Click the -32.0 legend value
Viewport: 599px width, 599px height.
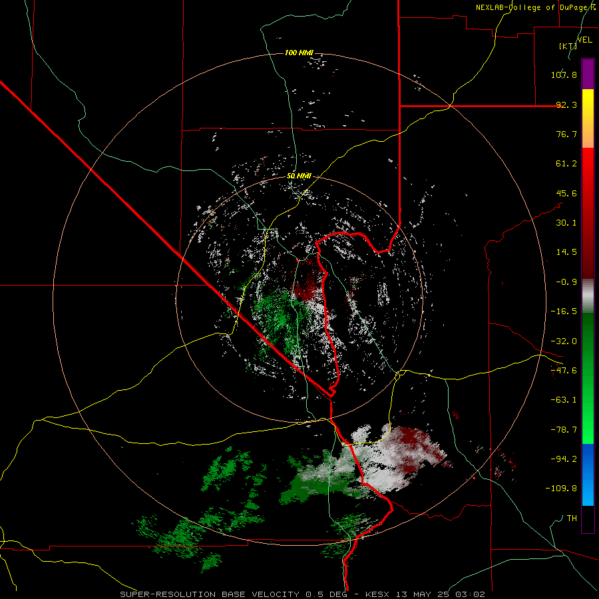[564, 341]
